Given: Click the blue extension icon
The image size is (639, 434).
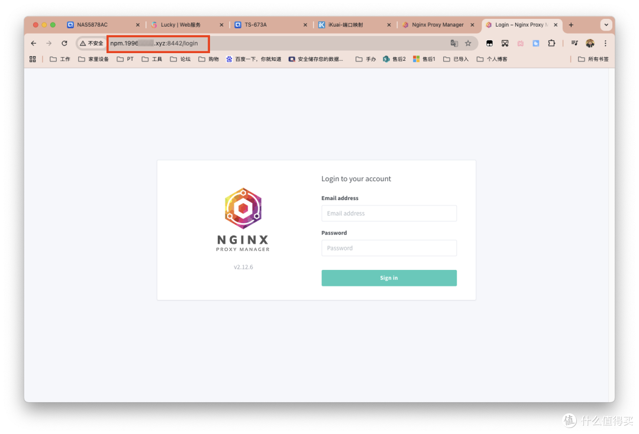Looking at the screenshot, I should 536,43.
